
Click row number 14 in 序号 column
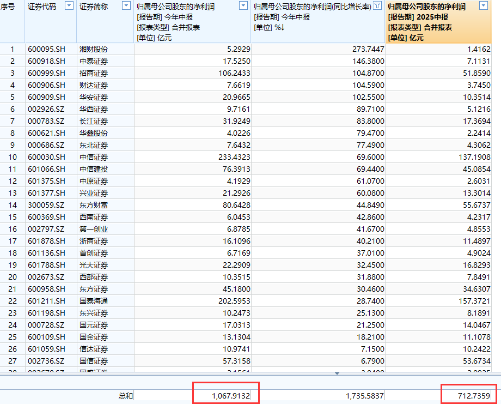(x=13, y=205)
